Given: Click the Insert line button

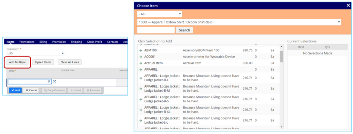Looking at the screenshot, I should [x=75, y=90].
